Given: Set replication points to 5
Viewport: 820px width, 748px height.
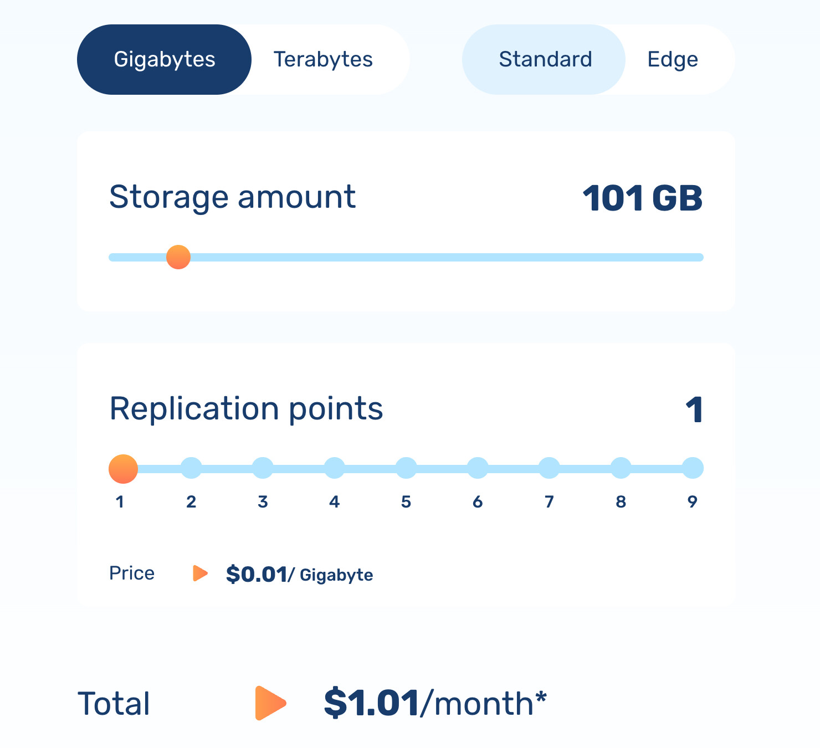Looking at the screenshot, I should pos(406,468).
